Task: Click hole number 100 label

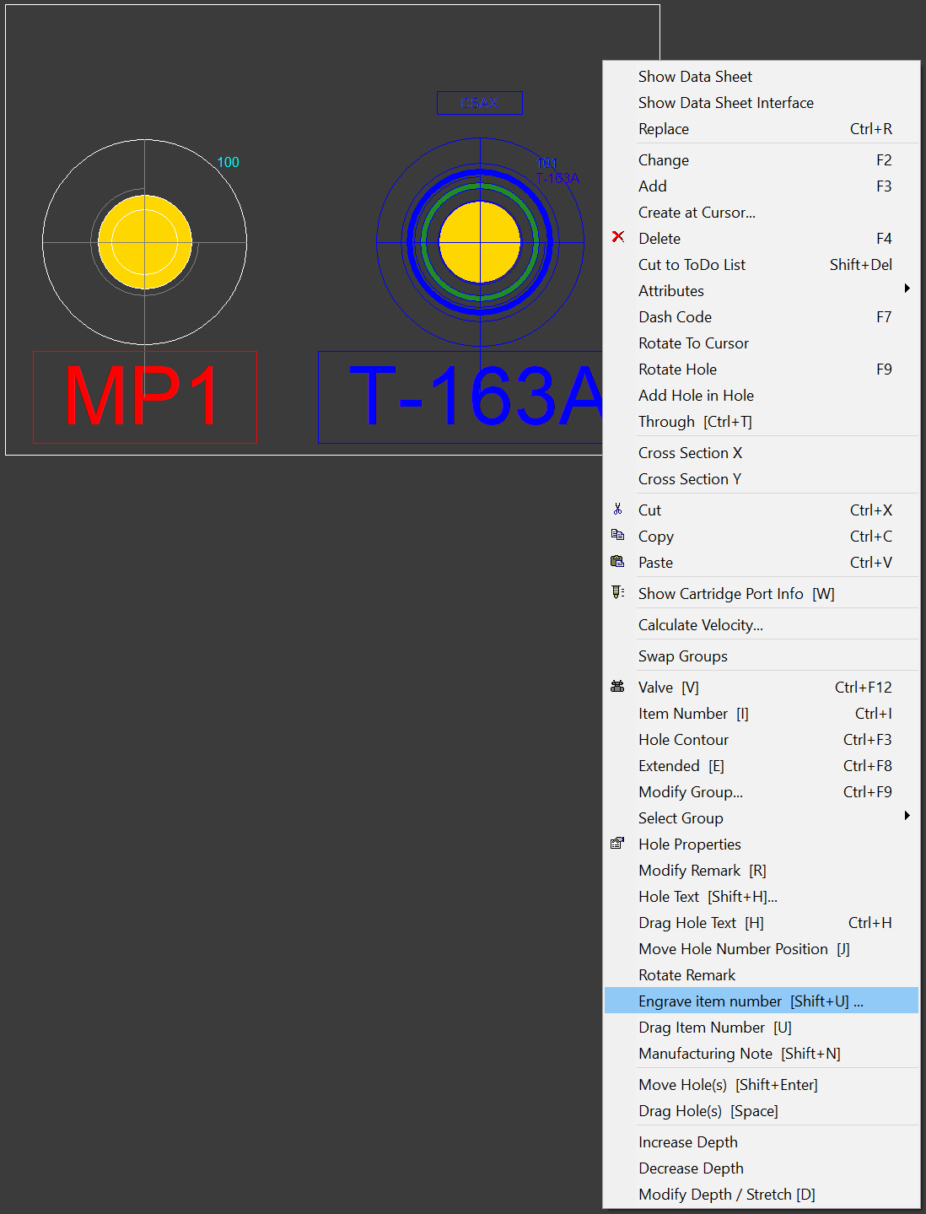Action: click(229, 162)
